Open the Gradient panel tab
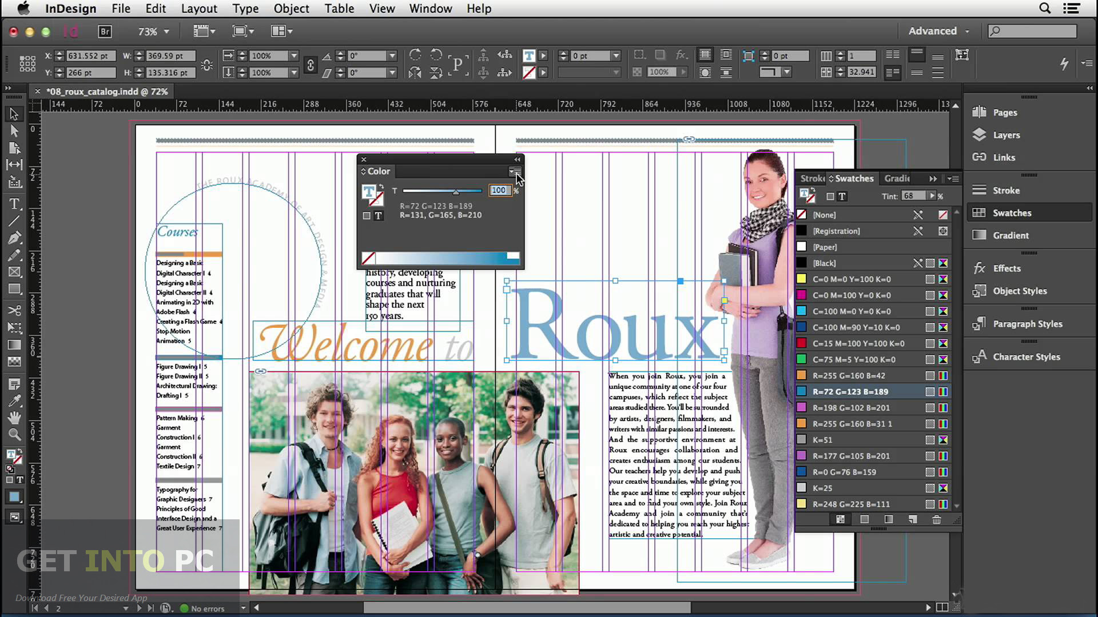 900,179
